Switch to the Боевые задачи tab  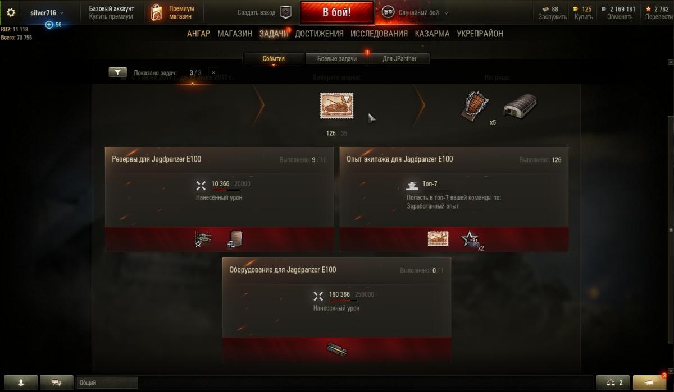pos(337,59)
